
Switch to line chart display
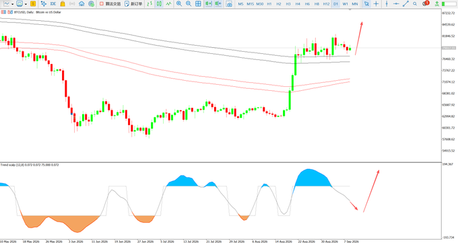(x=168, y=4)
